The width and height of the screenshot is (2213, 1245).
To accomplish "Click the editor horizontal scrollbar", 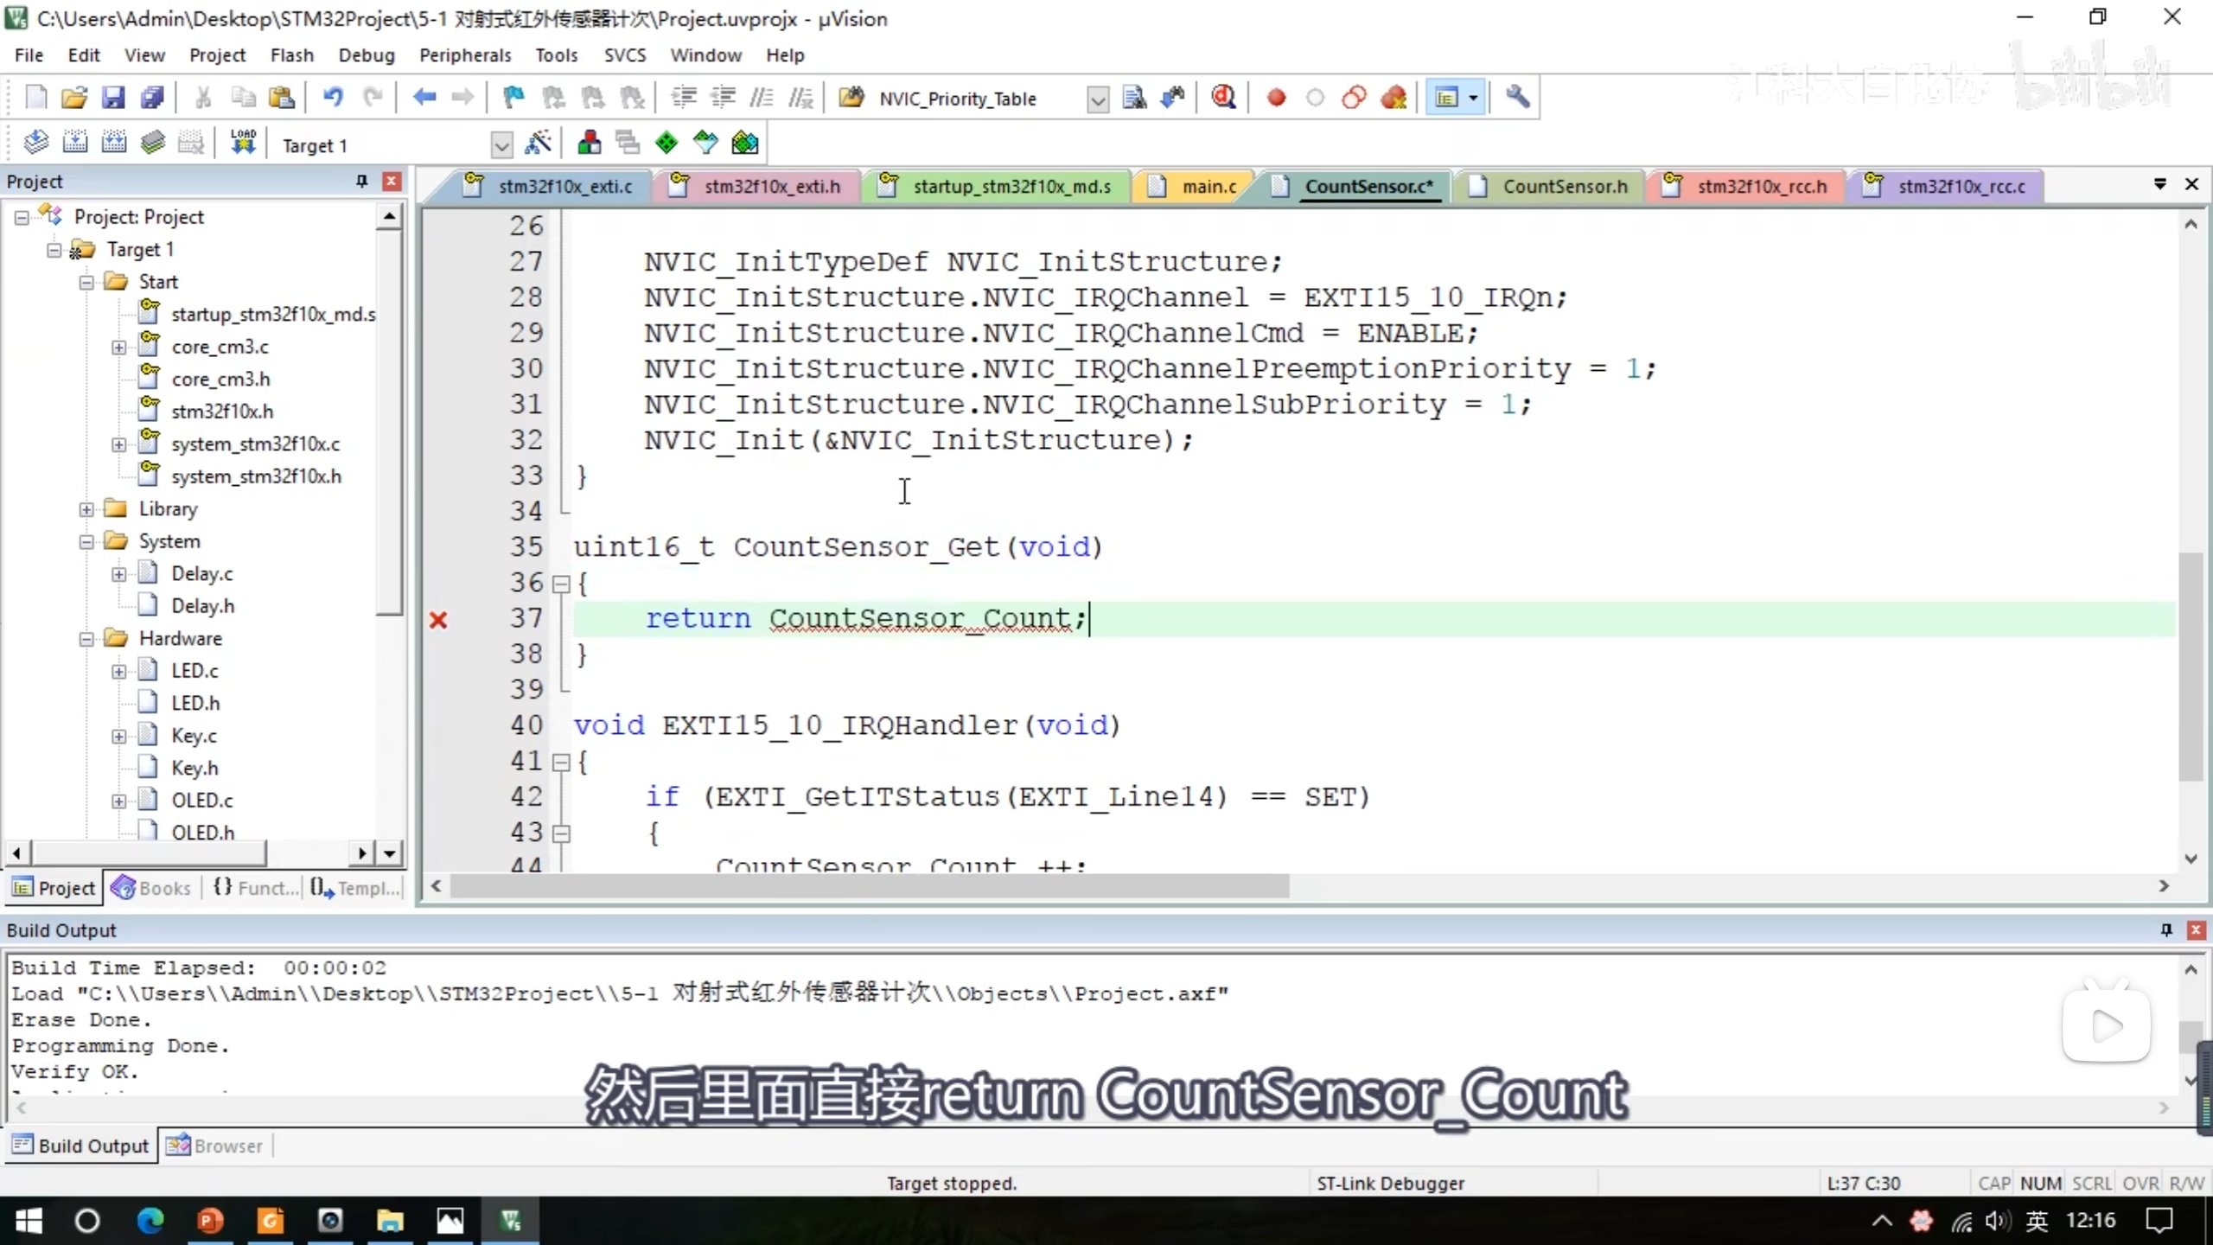I will click(x=869, y=886).
